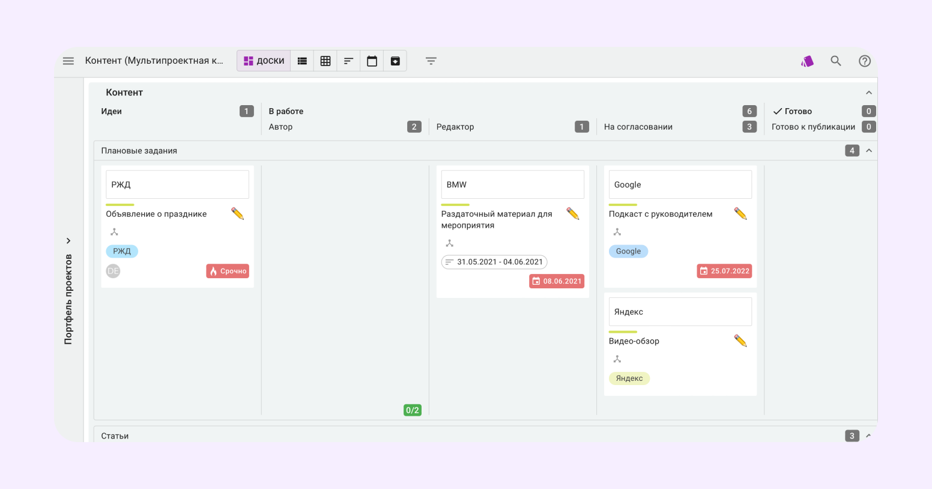932x489 pixels.
Task: Click the Автор subcolumn header
Action: click(x=280, y=127)
